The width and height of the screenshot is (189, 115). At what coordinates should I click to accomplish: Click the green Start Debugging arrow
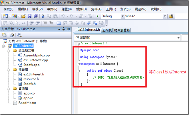[x=98, y=16]
